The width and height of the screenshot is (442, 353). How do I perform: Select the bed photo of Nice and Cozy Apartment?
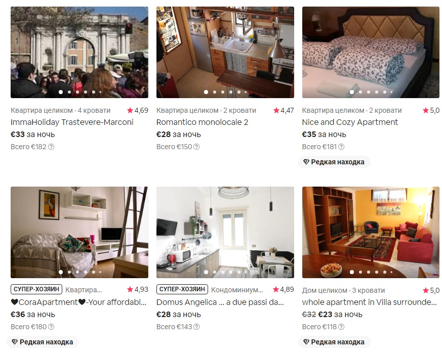[x=371, y=53]
